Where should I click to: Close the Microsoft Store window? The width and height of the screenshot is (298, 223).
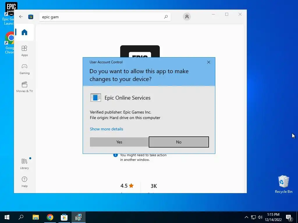(240, 14)
